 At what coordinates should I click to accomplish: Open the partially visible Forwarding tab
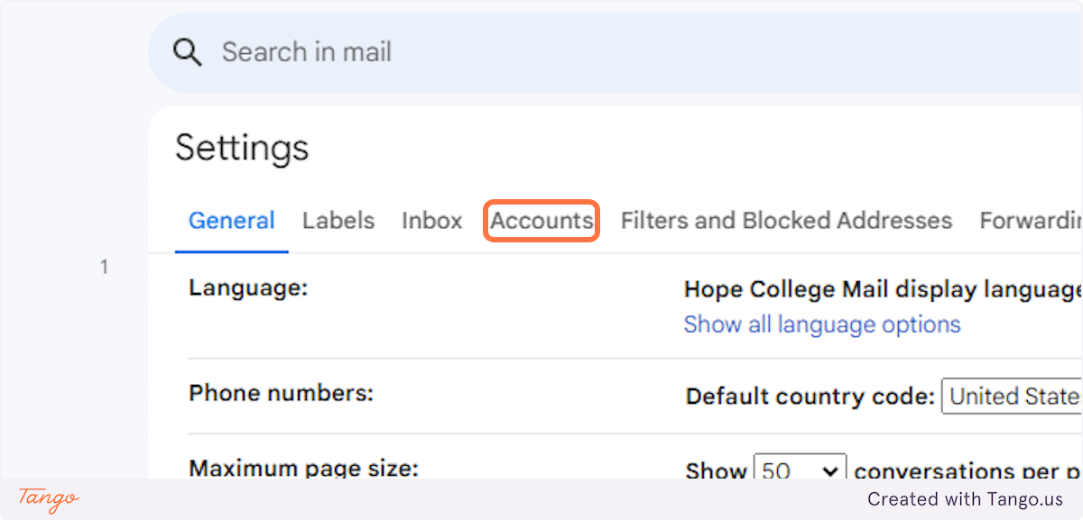[1031, 221]
